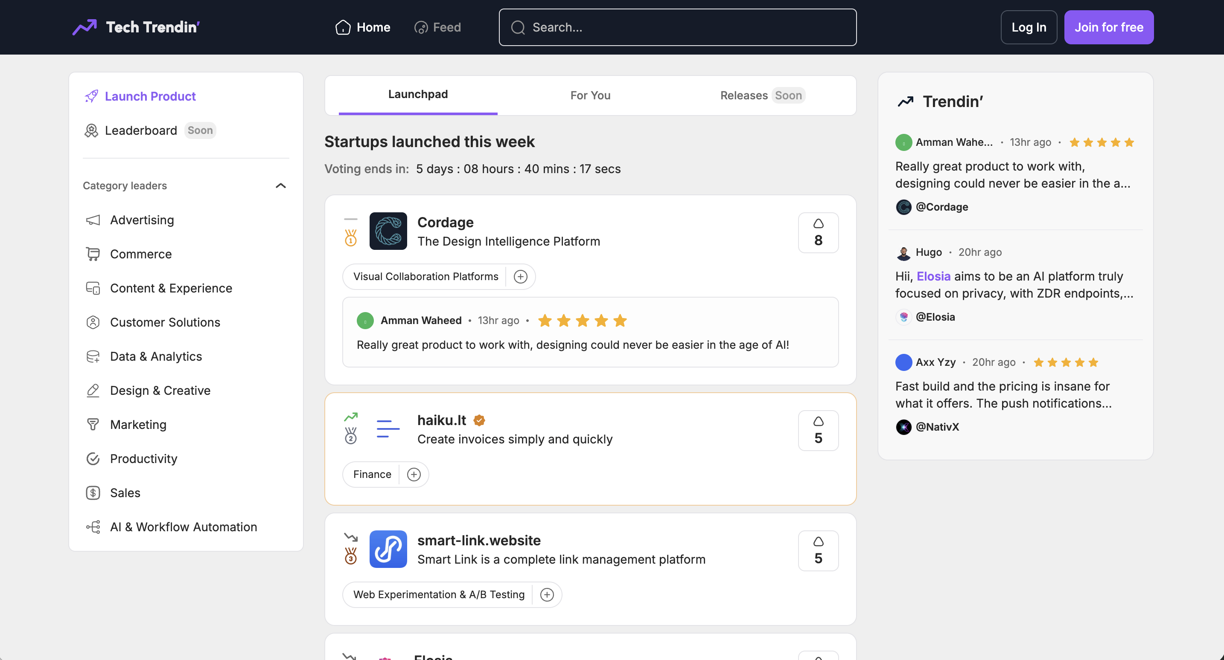This screenshot has width=1224, height=660.
Task: Click Amman Waheed's star rating in Cordage review
Action: pos(582,321)
